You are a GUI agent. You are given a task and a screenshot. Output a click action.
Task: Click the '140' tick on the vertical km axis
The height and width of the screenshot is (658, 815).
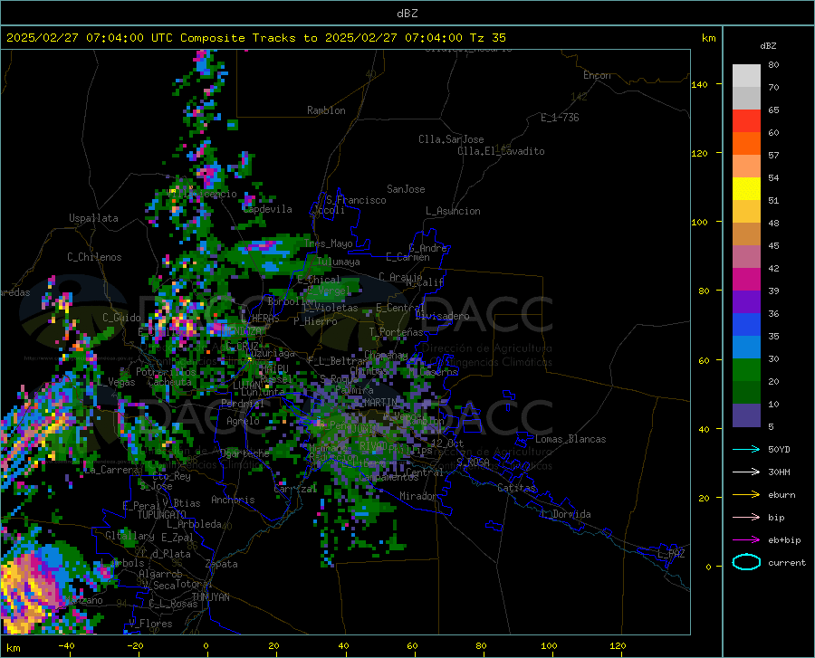700,84
